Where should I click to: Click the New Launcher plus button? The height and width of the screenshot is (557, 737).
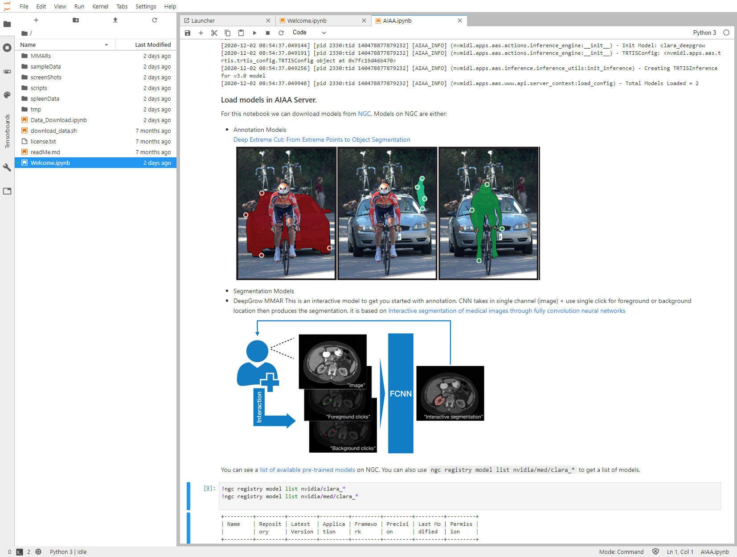pos(36,20)
